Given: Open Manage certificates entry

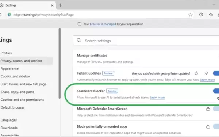Looking at the screenshot, I should pyautogui.click(x=146, y=58).
